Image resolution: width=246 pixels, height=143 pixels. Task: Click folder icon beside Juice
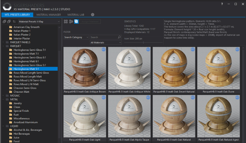coord(11,137)
